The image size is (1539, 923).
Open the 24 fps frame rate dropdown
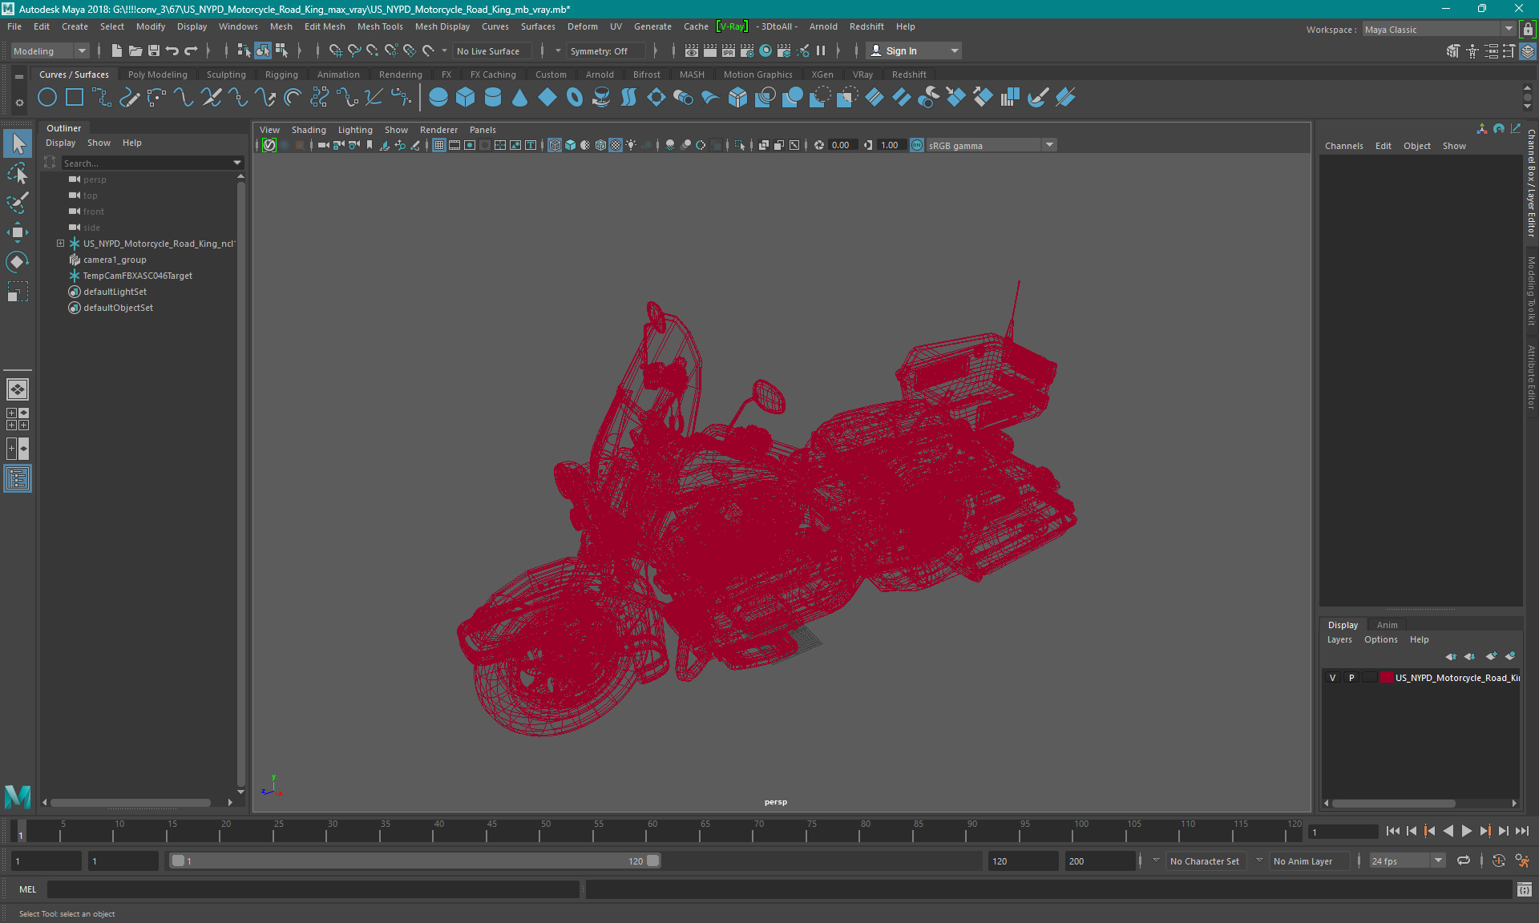point(1407,861)
